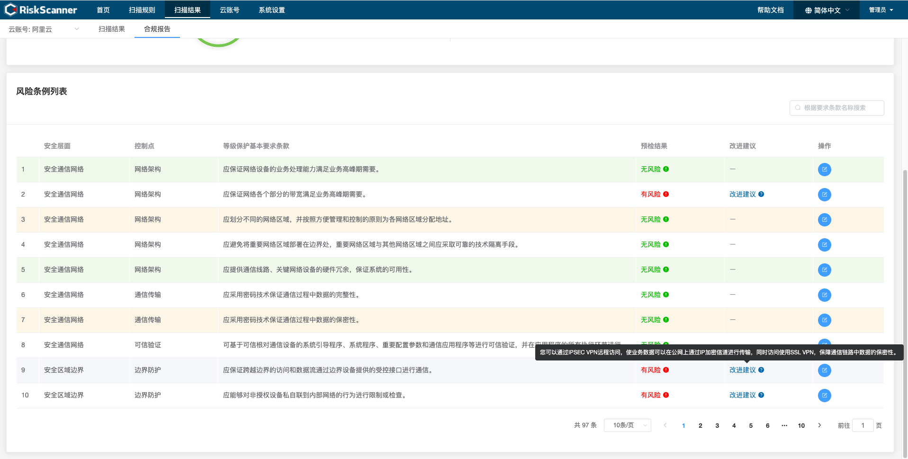The image size is (908, 459).
Task: Click the edit icon in row 1
Action: coord(824,170)
